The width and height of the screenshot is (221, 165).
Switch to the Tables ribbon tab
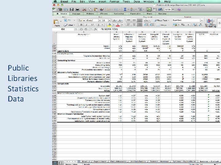90,14
